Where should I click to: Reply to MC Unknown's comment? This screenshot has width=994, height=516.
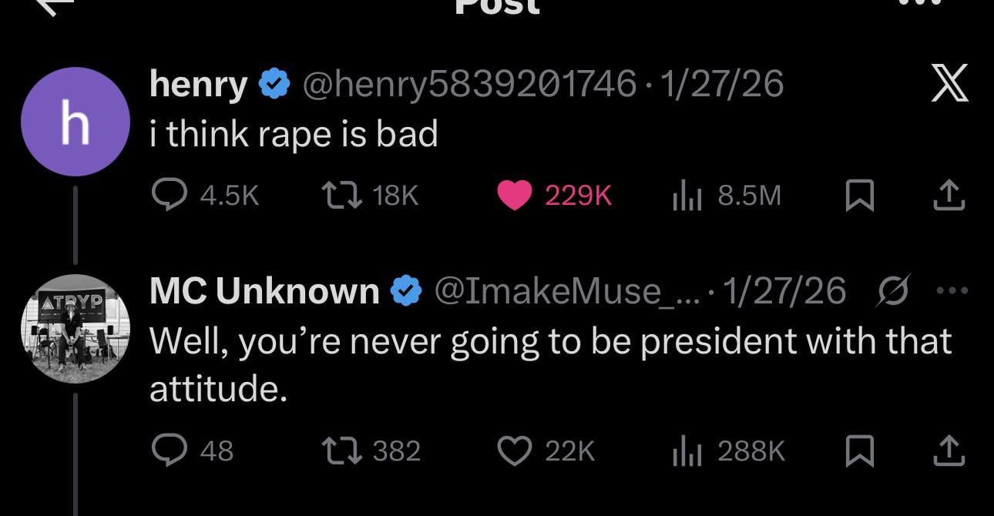[167, 451]
